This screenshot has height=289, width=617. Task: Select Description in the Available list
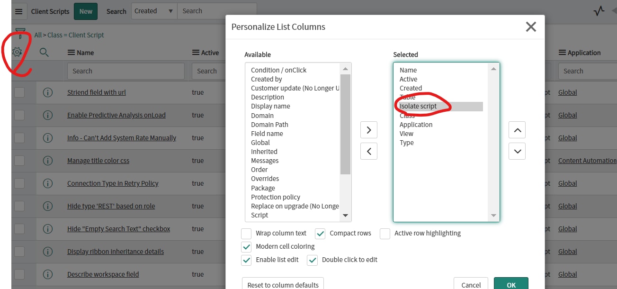[268, 97]
